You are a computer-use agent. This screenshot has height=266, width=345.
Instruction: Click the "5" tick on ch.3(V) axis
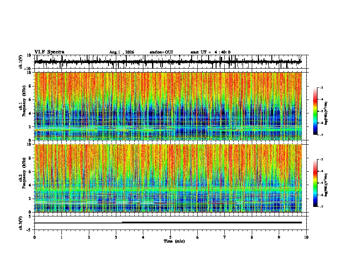(x=30, y=216)
